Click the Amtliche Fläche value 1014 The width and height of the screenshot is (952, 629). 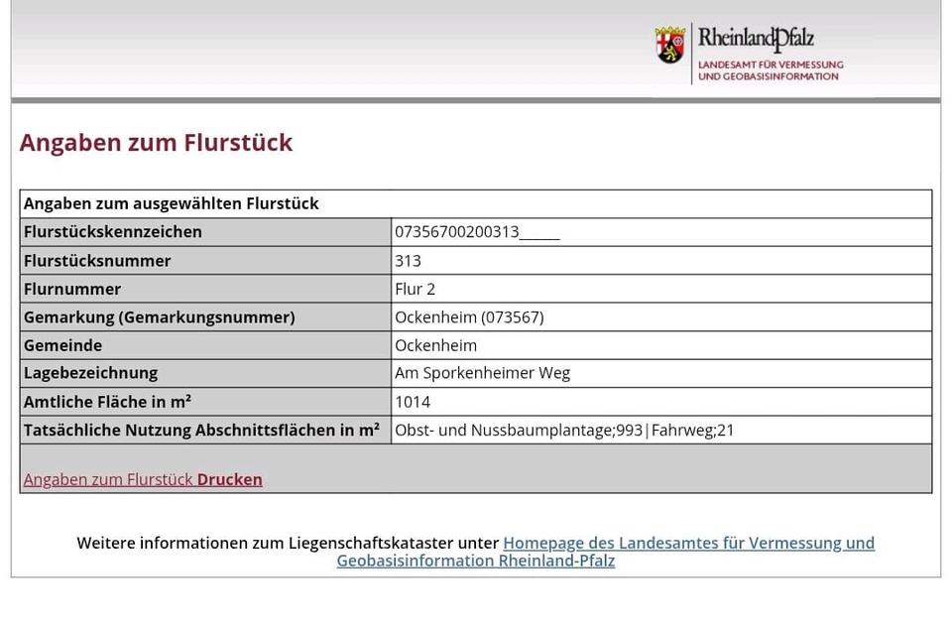(413, 402)
